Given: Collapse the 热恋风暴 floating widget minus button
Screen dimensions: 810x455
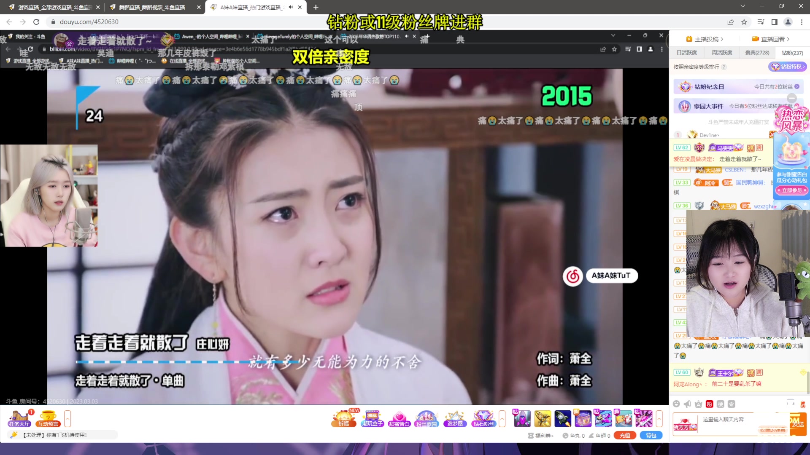Looking at the screenshot, I should pyautogui.click(x=792, y=98).
